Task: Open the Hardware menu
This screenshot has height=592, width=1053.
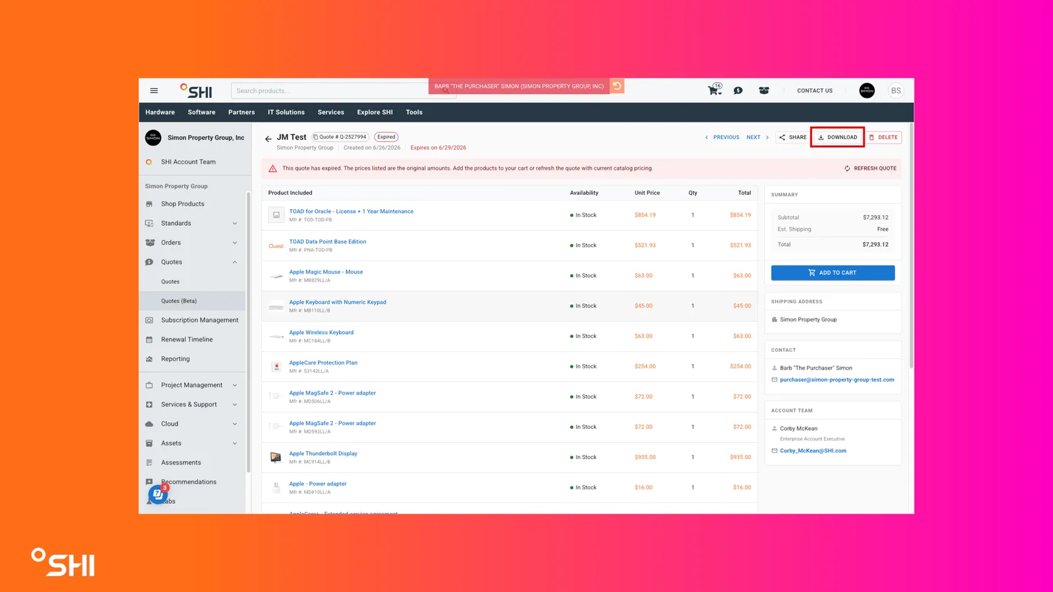Action: click(160, 112)
